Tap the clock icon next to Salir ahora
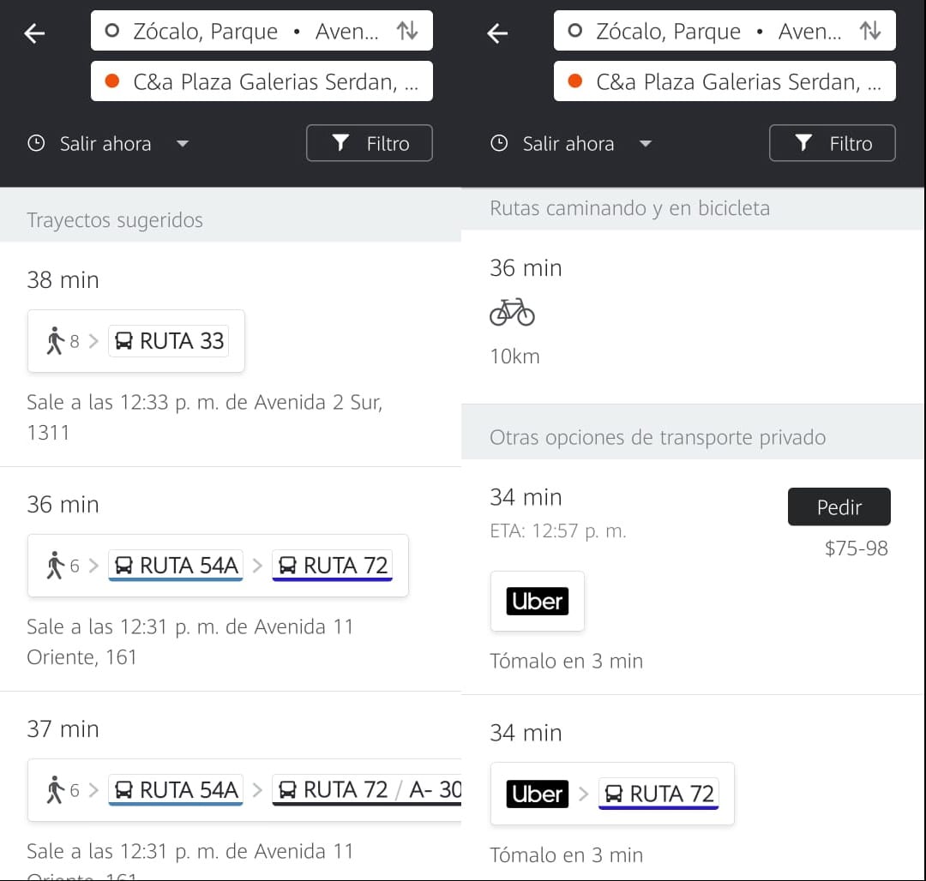Image resolution: width=926 pixels, height=881 pixels. coord(36,144)
